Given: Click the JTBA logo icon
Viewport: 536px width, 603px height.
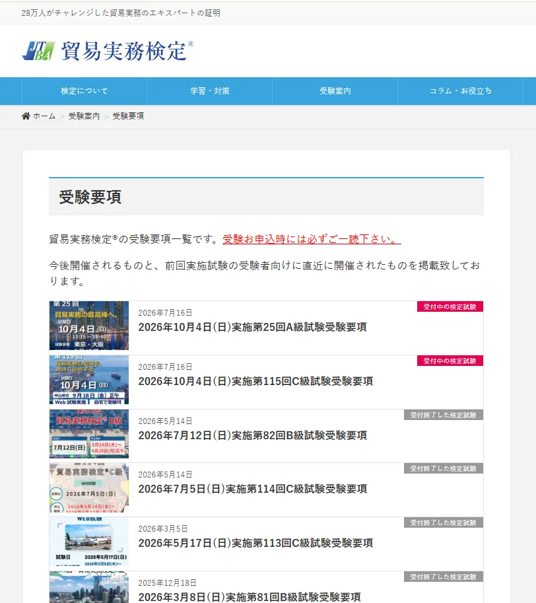Looking at the screenshot, I should tap(38, 51).
